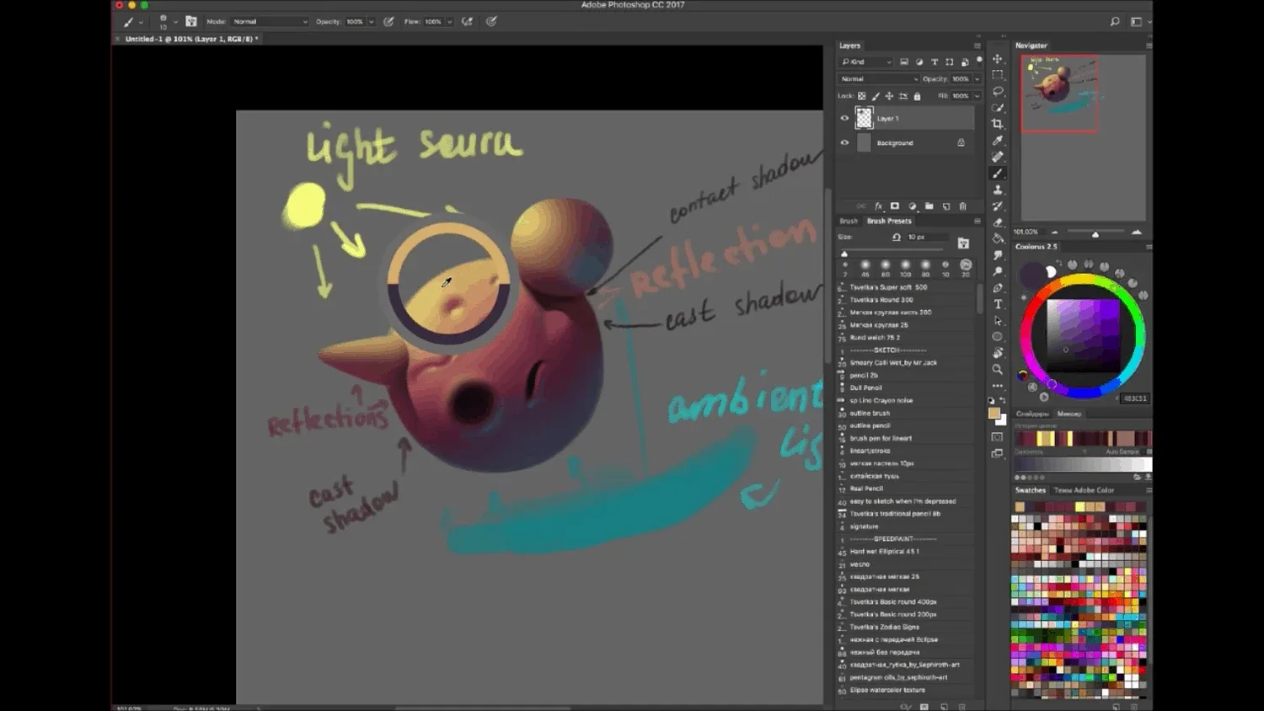Delete layer using trash icon
This screenshot has width=1264, height=711.
click(x=962, y=206)
